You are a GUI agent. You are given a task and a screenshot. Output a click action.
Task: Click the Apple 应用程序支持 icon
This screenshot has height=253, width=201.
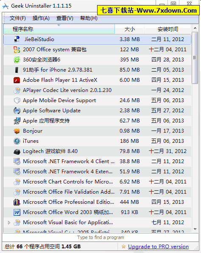[x=17, y=120]
